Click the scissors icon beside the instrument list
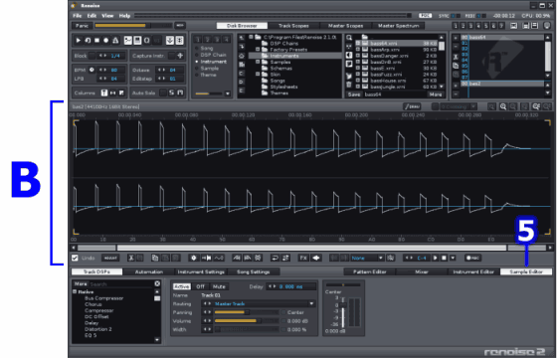 pos(456,58)
